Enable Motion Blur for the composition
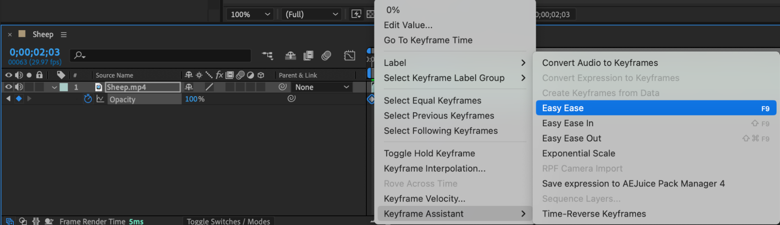780x225 pixels. point(326,55)
